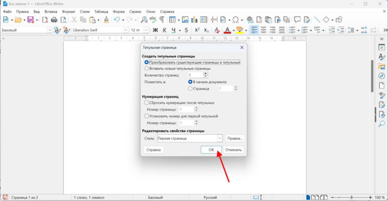Viewport: 388px width, 201px height.
Task: Expand highlighting color dropdown arrow
Action: (246, 30)
